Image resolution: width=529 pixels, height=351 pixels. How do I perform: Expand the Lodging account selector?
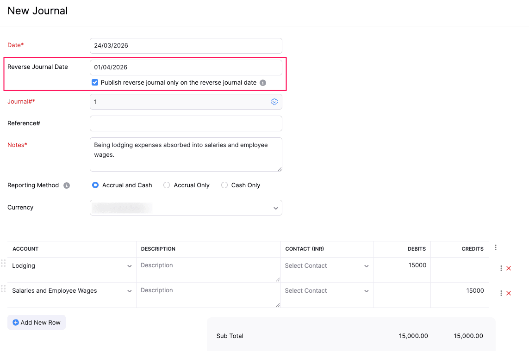130,266
